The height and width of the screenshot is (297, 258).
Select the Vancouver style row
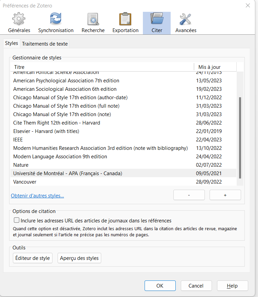(124, 182)
